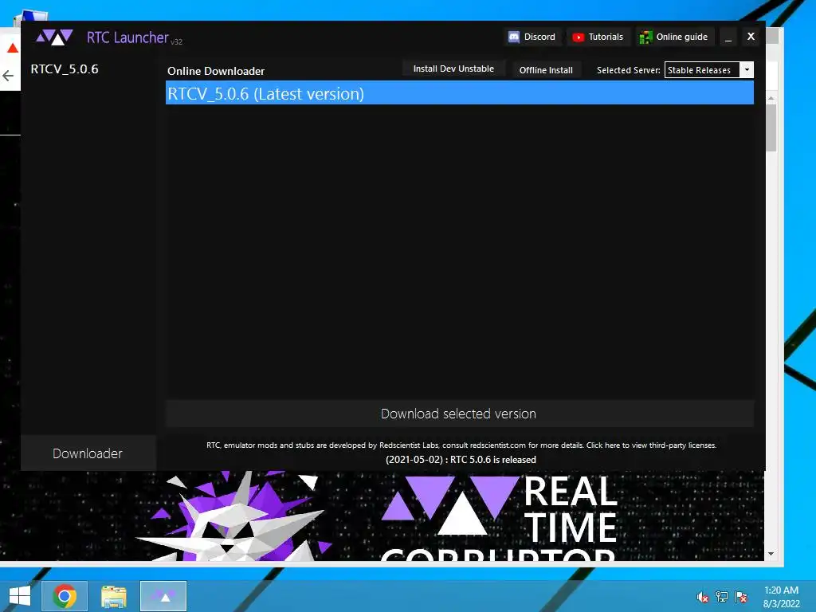
Task: Close the RTC Launcher window
Action: (x=751, y=37)
